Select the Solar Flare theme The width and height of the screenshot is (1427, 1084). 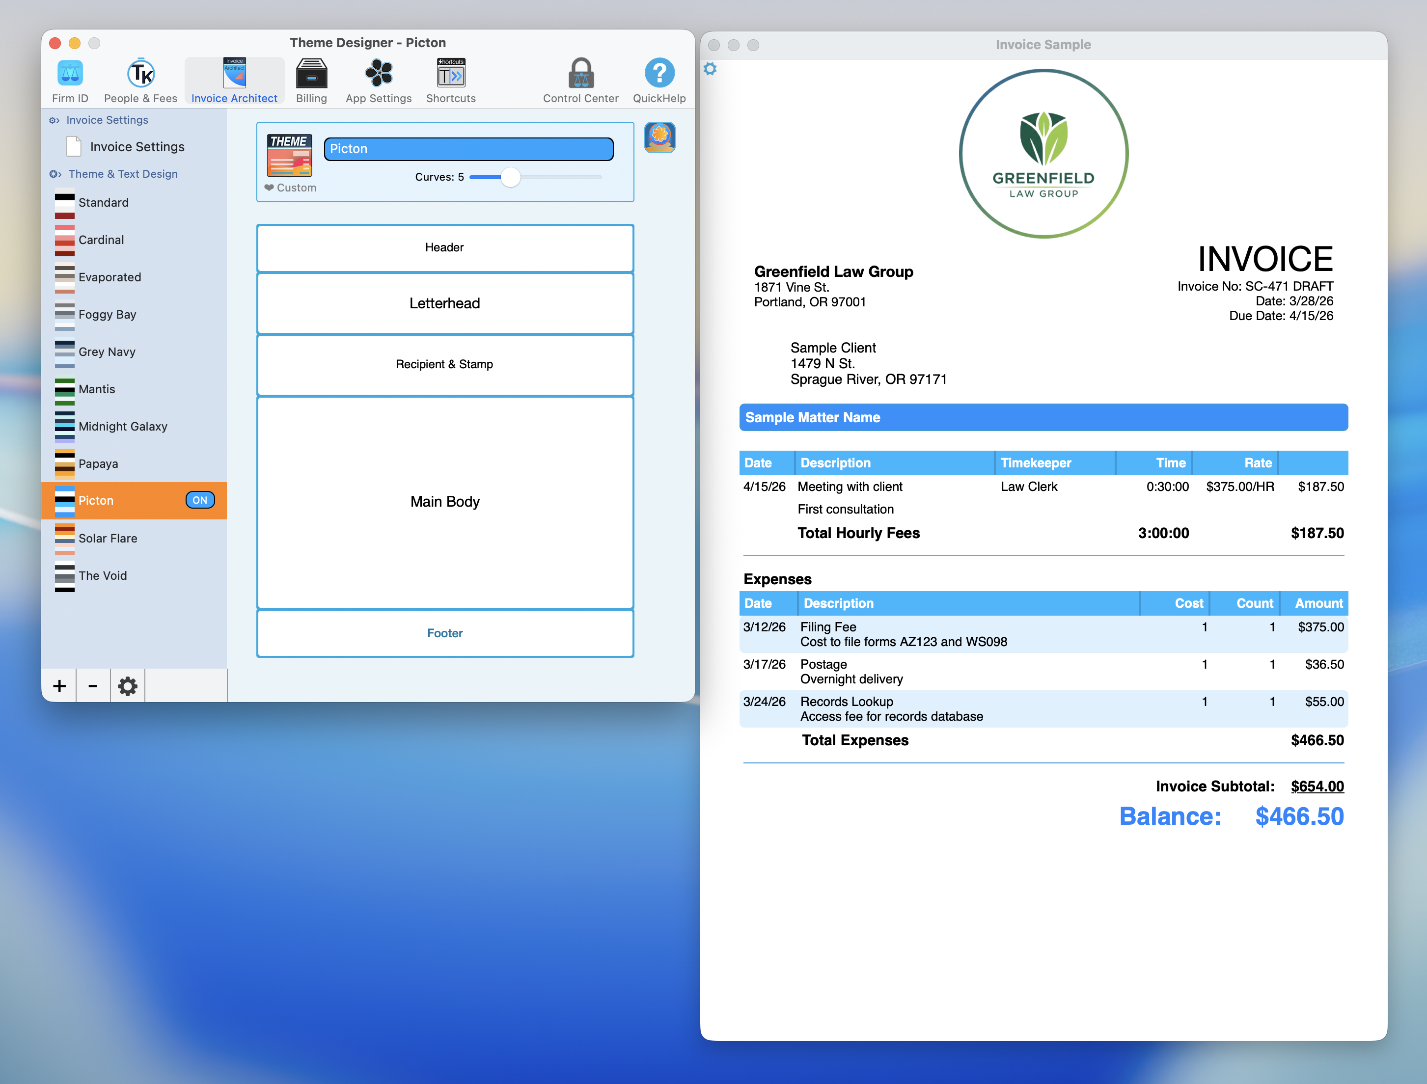point(108,538)
